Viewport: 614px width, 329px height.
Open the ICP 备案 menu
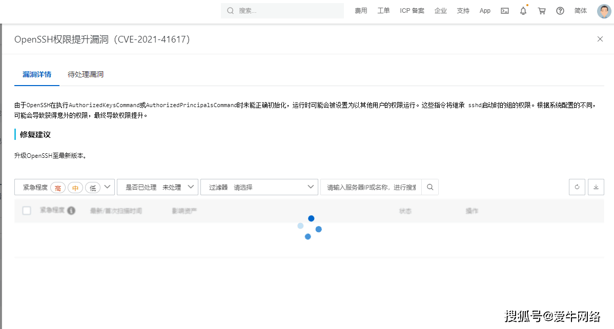coord(412,11)
